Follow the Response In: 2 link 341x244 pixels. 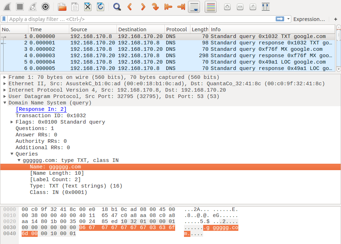(41, 109)
